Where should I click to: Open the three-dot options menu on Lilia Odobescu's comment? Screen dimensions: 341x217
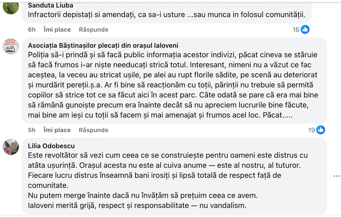[x=337, y=176]
